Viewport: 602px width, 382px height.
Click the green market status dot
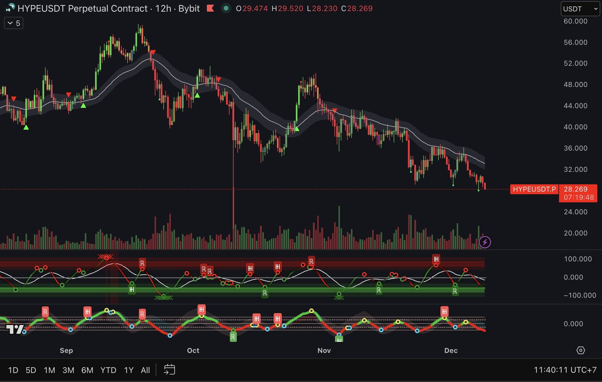(x=226, y=8)
